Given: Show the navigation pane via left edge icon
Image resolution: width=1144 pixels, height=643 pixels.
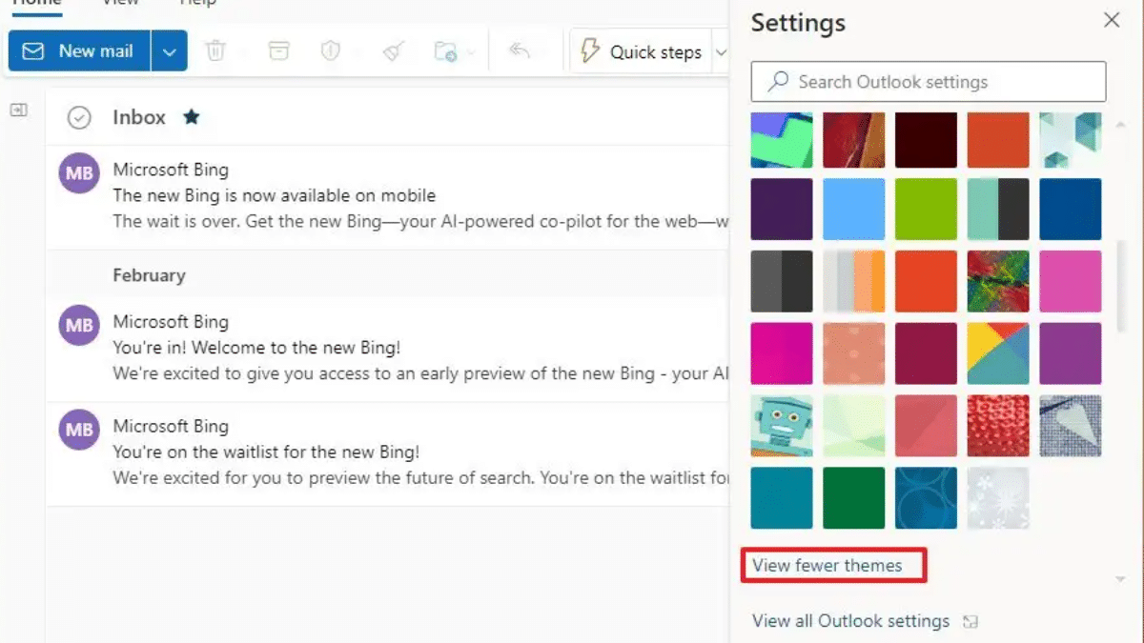Looking at the screenshot, I should click(19, 111).
